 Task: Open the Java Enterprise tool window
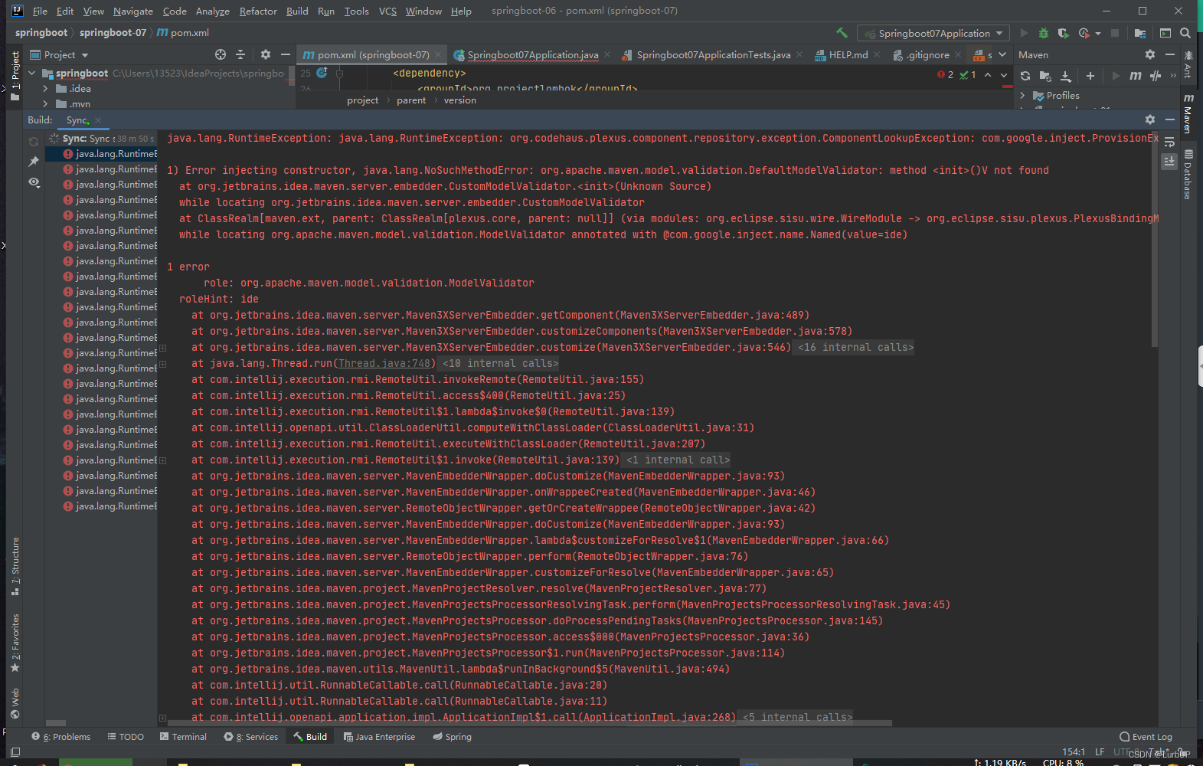[x=379, y=737]
